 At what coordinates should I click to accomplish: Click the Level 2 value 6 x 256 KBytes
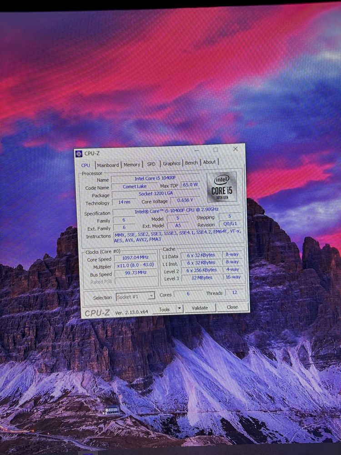tap(201, 270)
